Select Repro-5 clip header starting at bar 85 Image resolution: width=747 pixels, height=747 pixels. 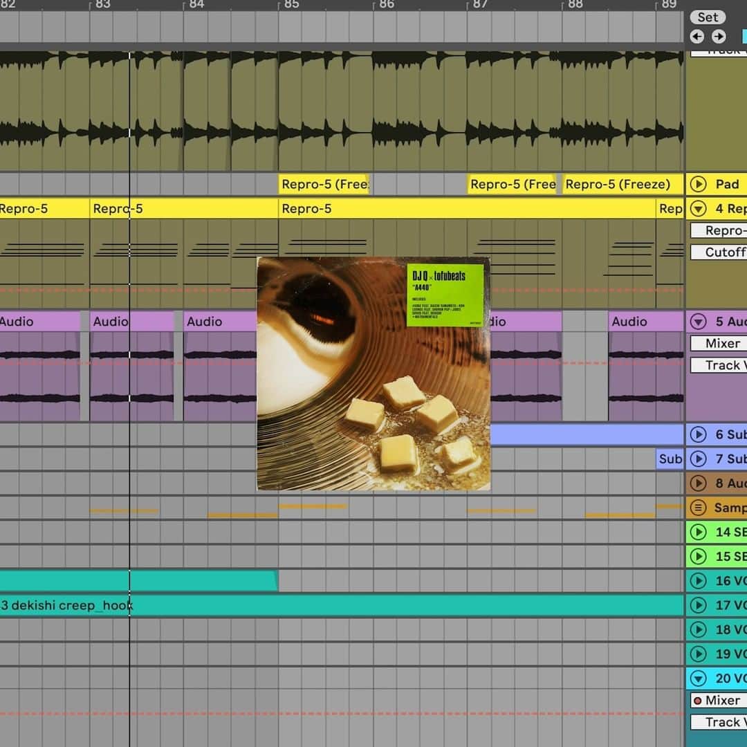click(467, 209)
